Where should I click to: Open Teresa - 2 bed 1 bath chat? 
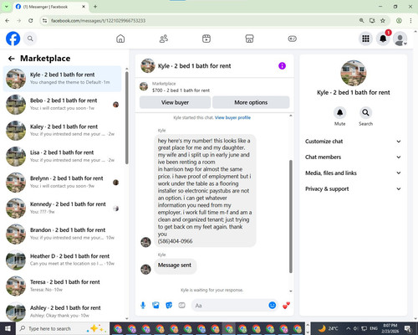click(x=63, y=286)
